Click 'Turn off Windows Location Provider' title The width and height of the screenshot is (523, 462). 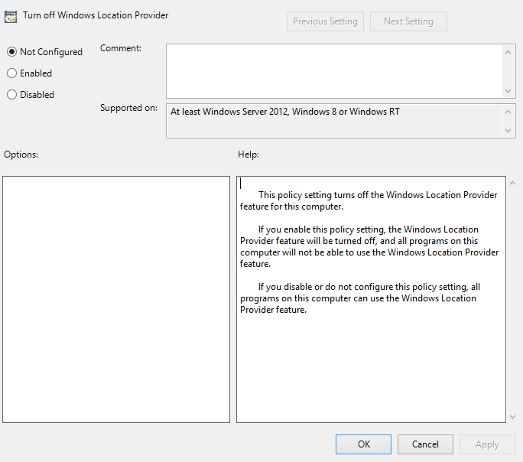[96, 15]
